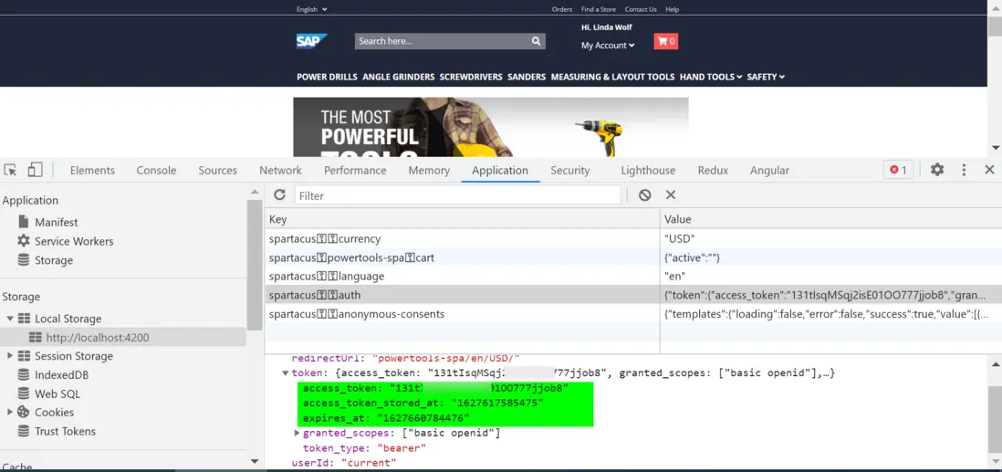The width and height of the screenshot is (1002, 472).
Task: Go to ANGLE GRINDERS category
Action: [399, 77]
